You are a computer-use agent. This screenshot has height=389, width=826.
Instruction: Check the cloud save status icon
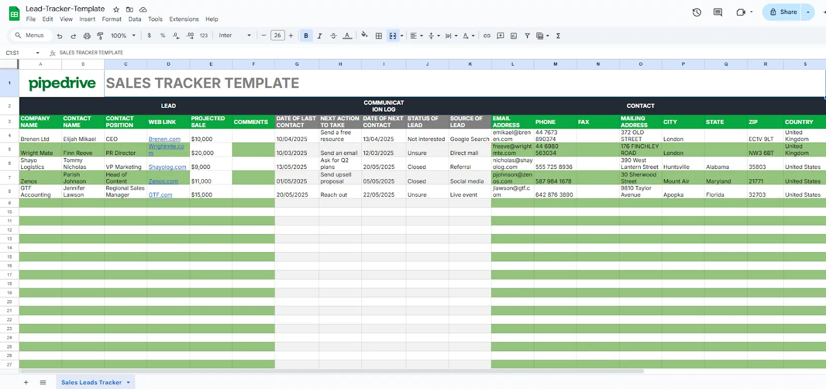pyautogui.click(x=143, y=9)
